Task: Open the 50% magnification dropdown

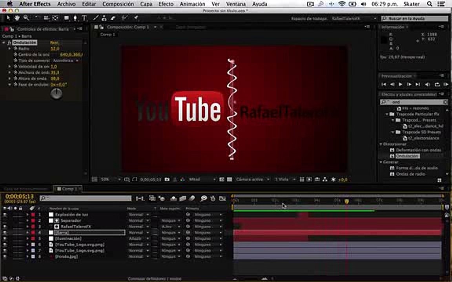Action: 111,179
